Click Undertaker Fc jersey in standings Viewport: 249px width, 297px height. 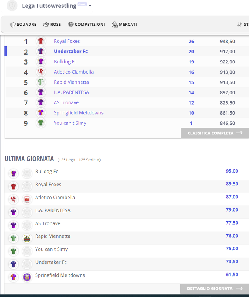click(41, 51)
